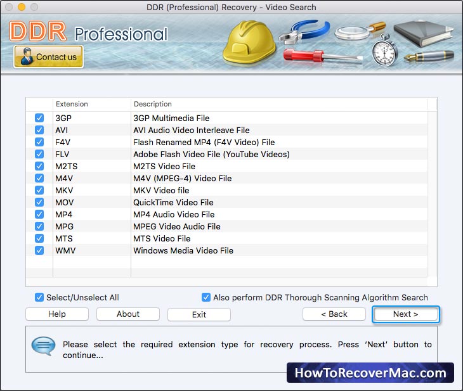Click the Contact us button
This screenshot has height=391, width=463.
pyautogui.click(x=48, y=56)
